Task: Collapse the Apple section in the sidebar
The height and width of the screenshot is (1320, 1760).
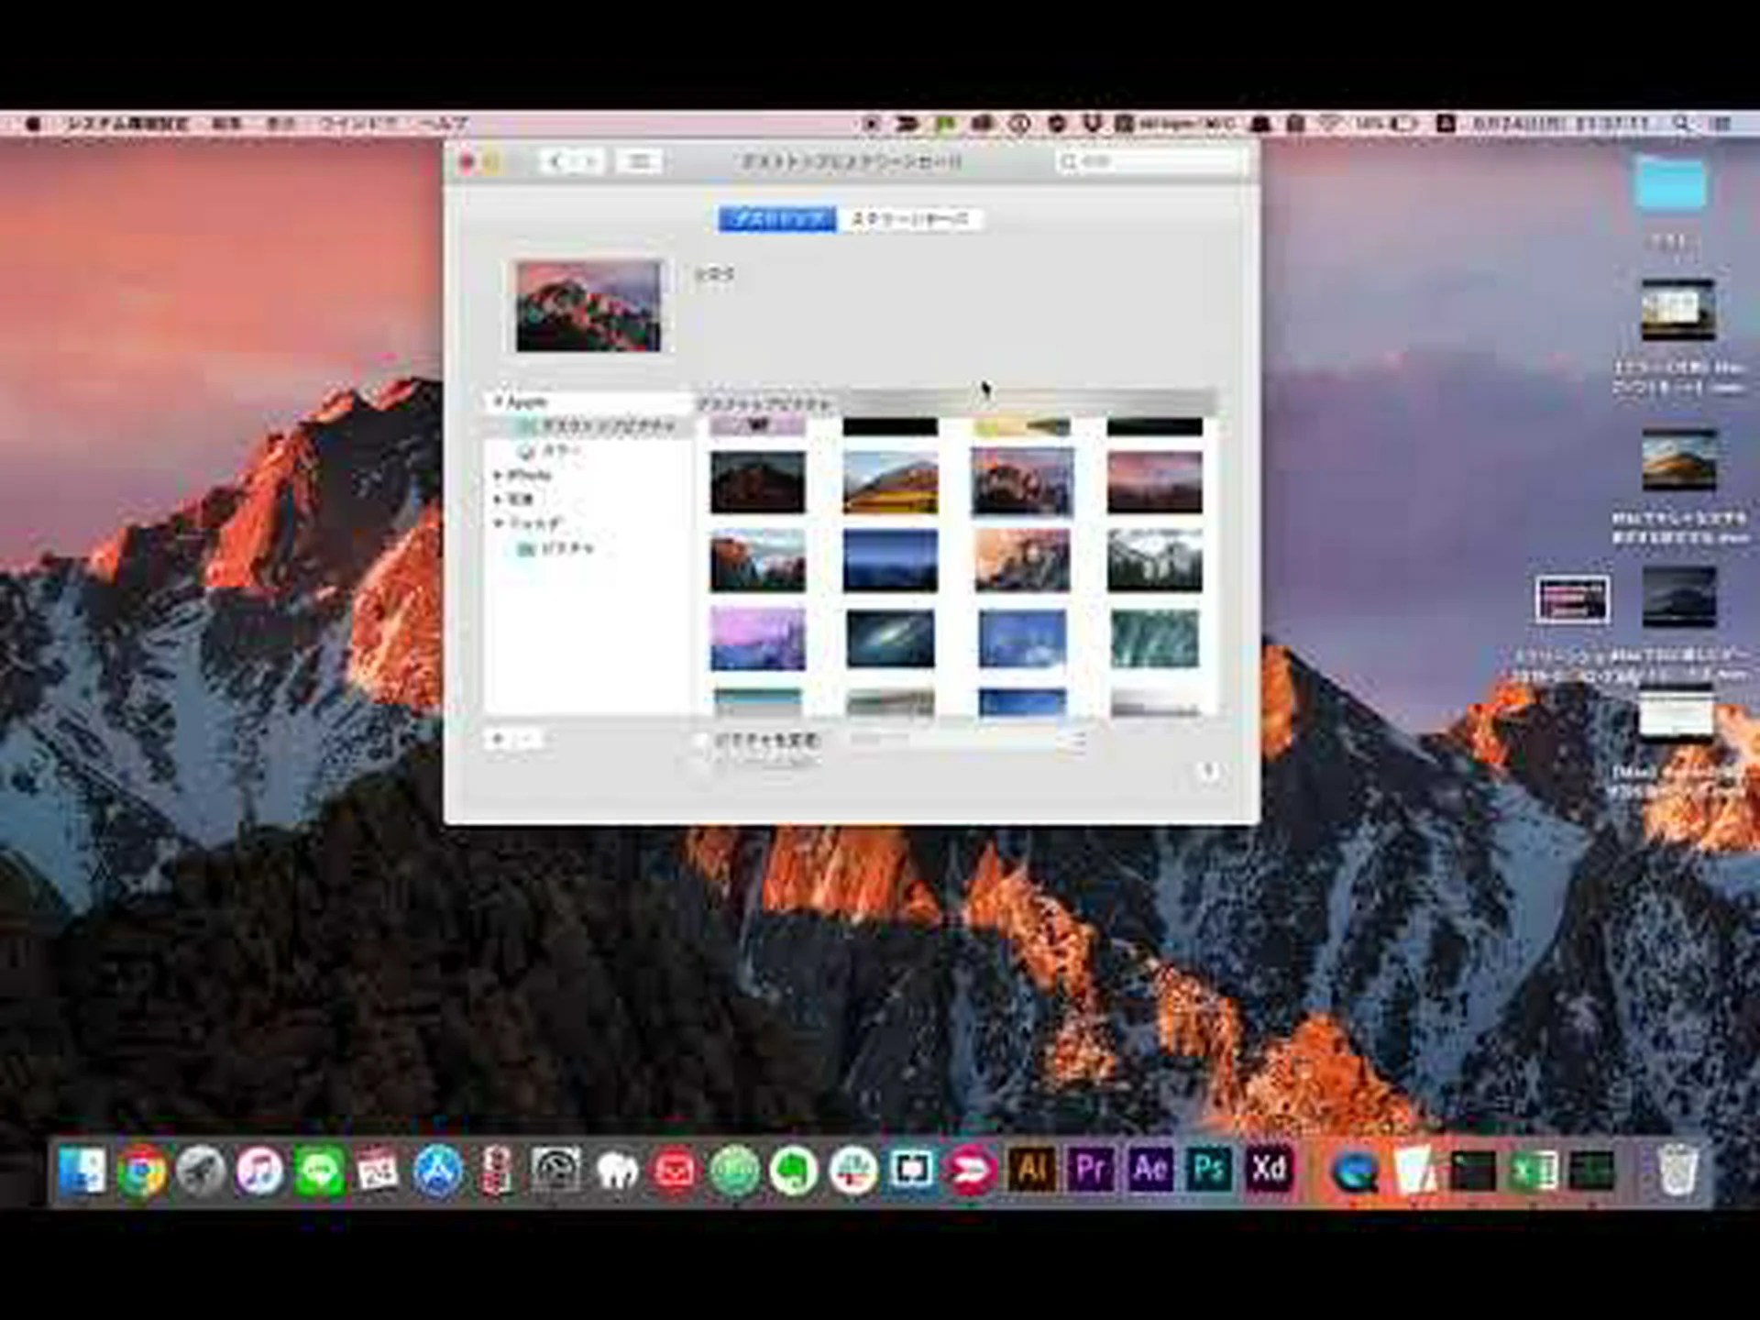Action: 497,401
